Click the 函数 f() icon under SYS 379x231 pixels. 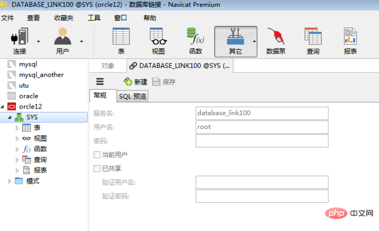coord(26,149)
